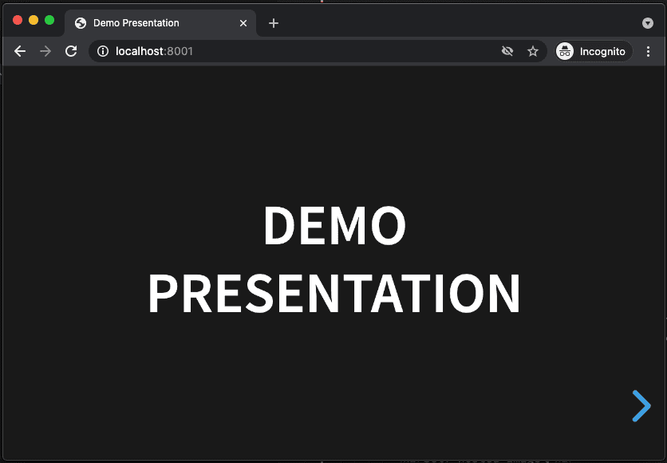Open the third-party cookies blocked eye icon
Image resolution: width=667 pixels, height=463 pixels.
click(x=507, y=52)
